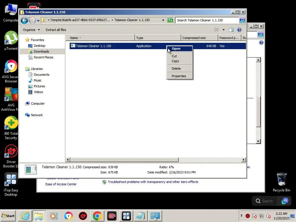
Task: Click the green refresh button beside address bar
Action: point(170,20)
